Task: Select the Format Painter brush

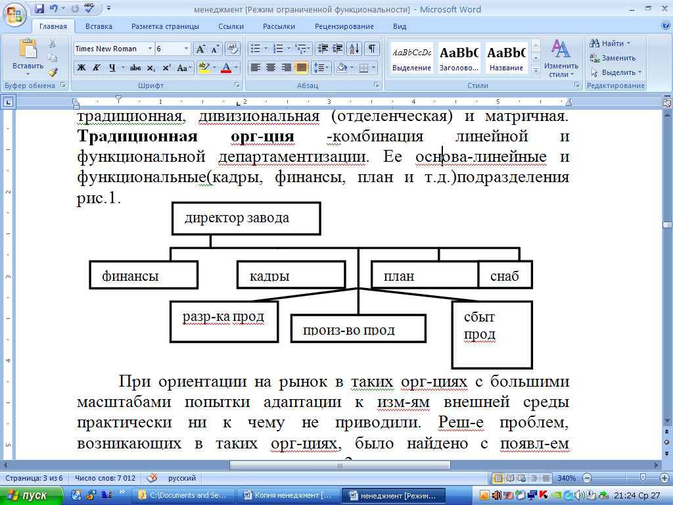Action: pyautogui.click(x=53, y=72)
